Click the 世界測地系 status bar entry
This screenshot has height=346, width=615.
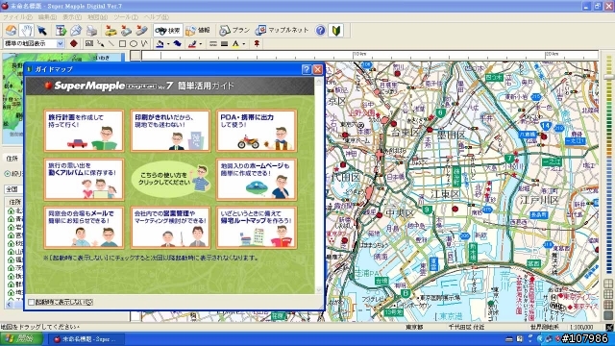[x=545, y=327]
